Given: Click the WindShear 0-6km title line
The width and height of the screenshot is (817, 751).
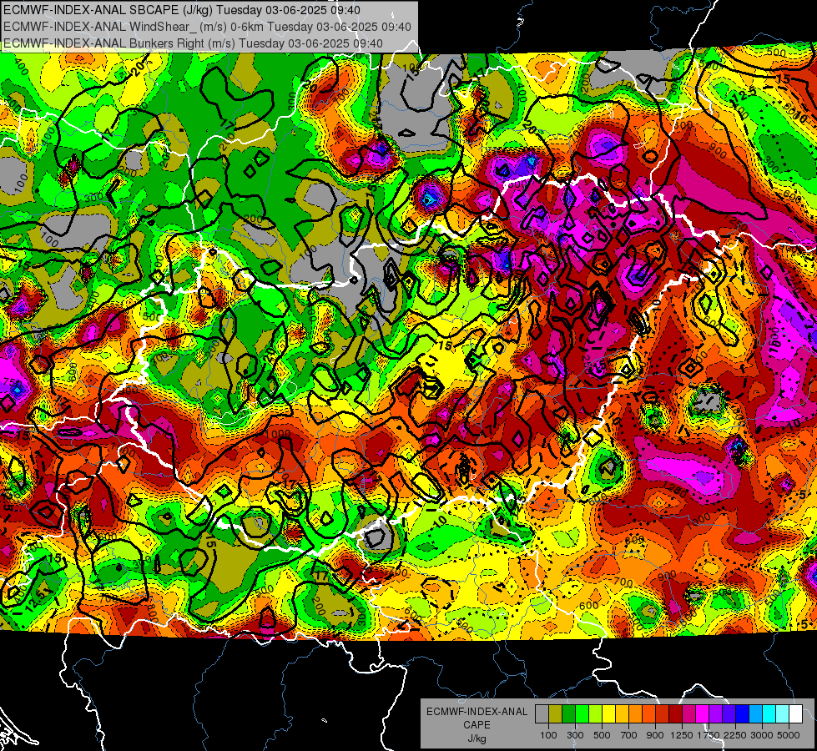Looking at the screenshot, I should click(207, 27).
